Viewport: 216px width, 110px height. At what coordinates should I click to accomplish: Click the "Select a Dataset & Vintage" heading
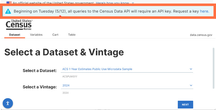(x=64, y=52)
